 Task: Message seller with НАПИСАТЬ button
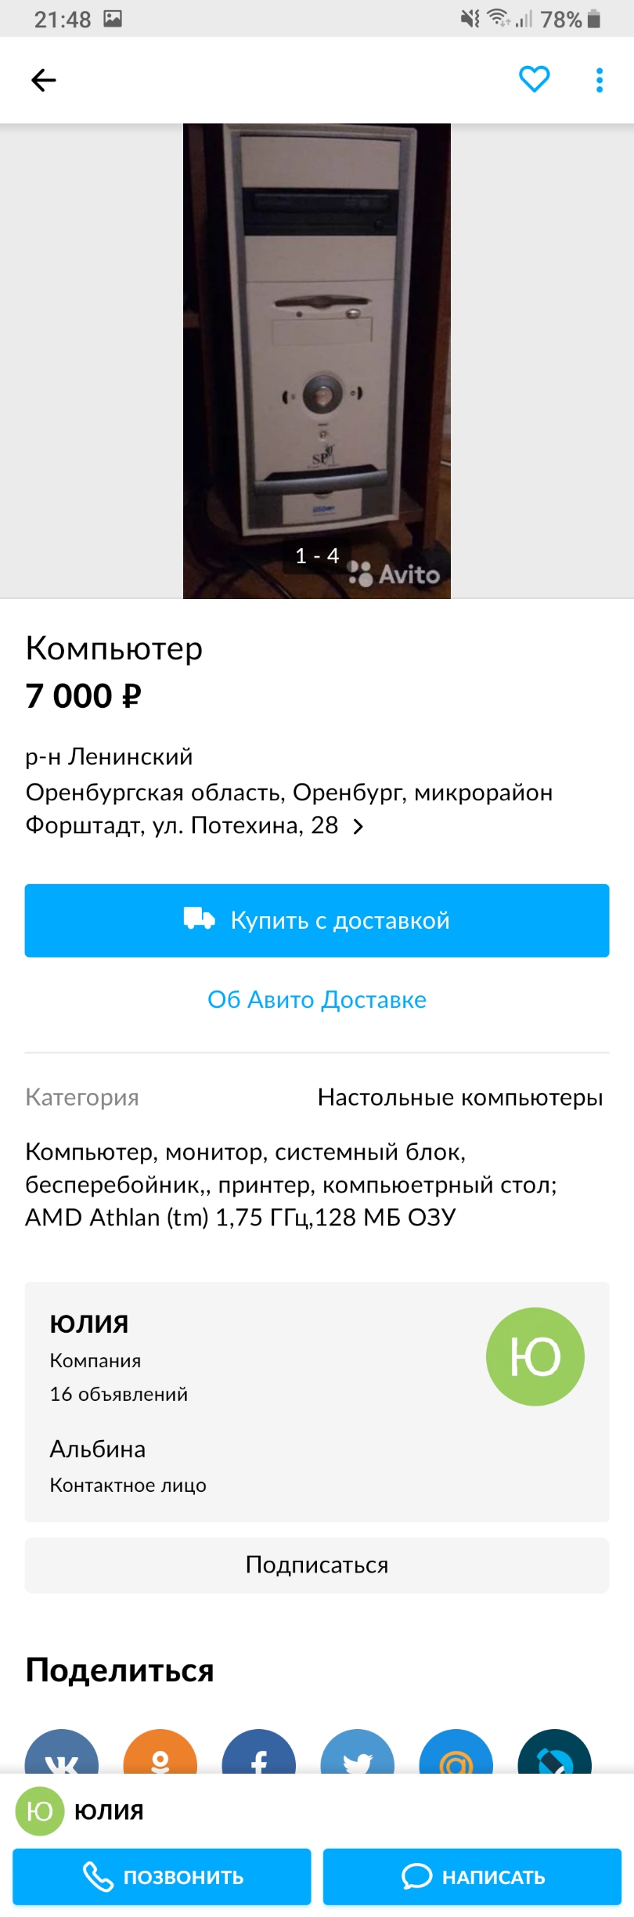coord(472,1877)
